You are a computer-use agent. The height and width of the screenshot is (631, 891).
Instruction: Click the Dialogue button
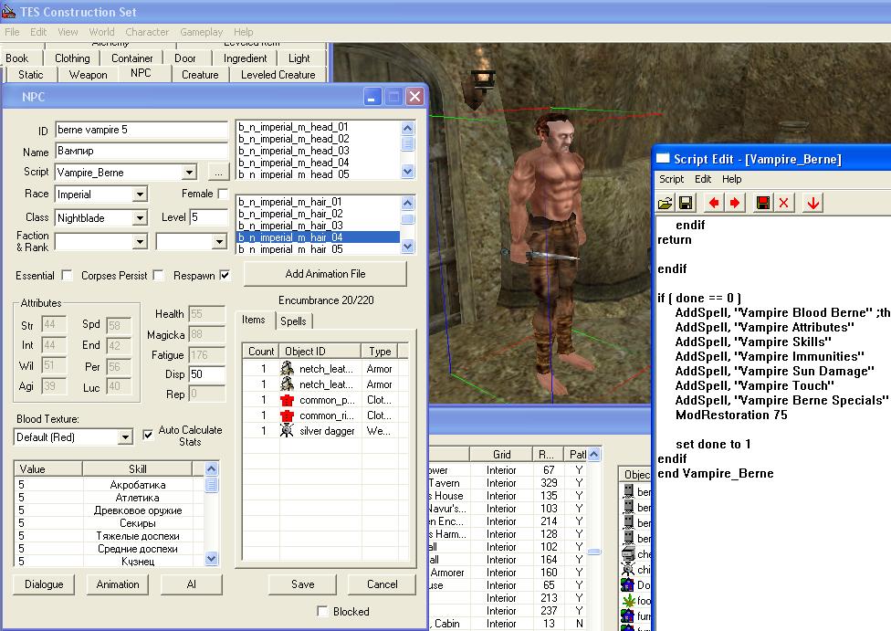44,584
